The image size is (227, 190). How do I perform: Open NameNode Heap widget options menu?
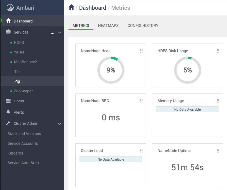141,51
